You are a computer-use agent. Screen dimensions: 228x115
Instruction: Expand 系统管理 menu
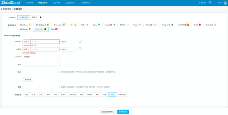(86, 3)
